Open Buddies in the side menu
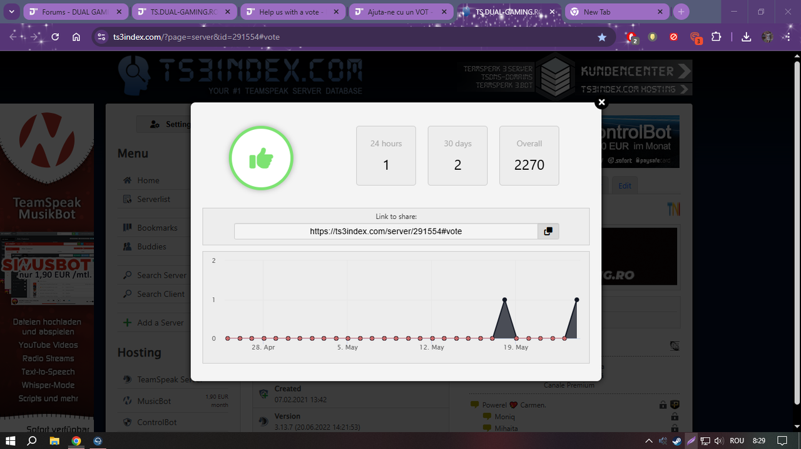The image size is (801, 449). click(151, 247)
